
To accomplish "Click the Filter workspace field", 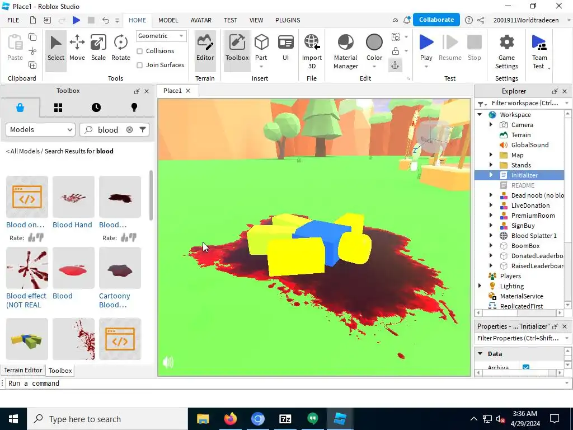I will [525, 103].
